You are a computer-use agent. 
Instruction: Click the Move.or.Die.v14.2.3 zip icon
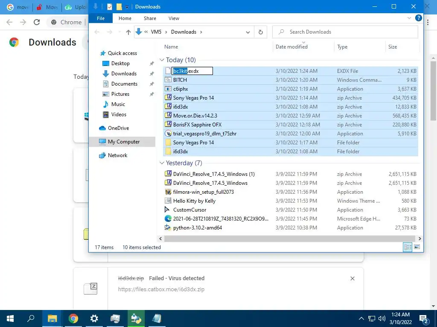point(168,115)
